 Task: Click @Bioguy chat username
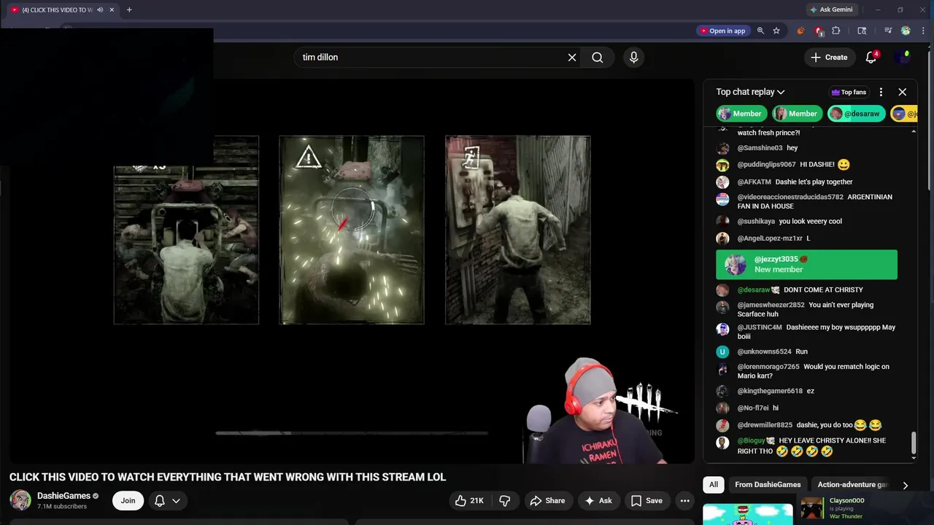[x=751, y=441]
